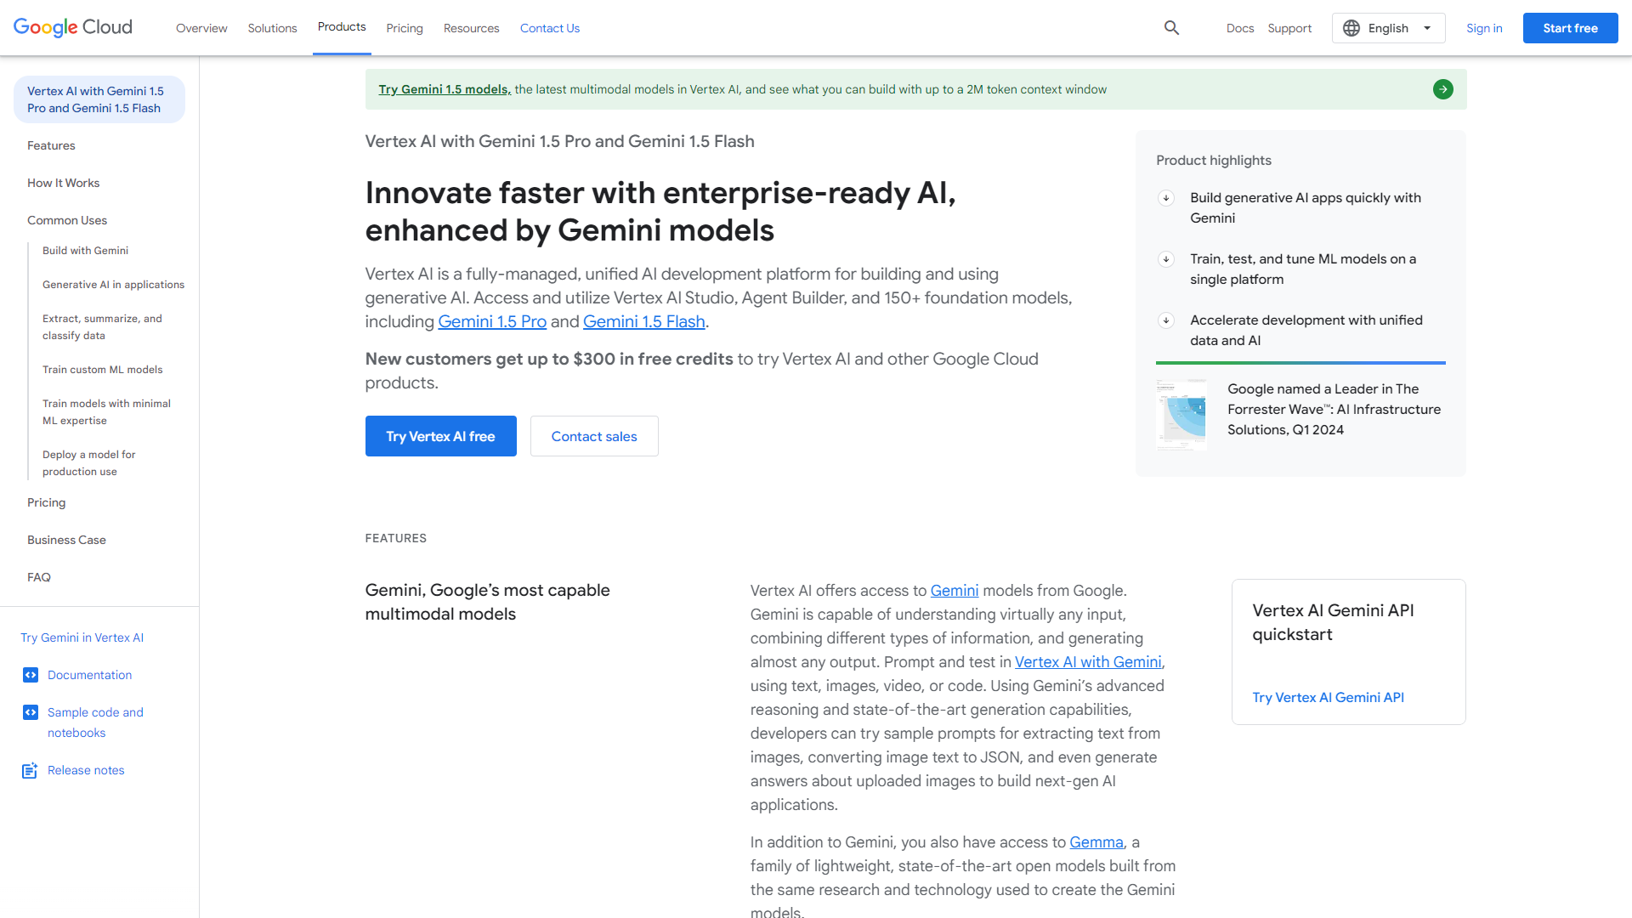
Task: Open the search bar via the magnifier icon
Action: [x=1171, y=27]
